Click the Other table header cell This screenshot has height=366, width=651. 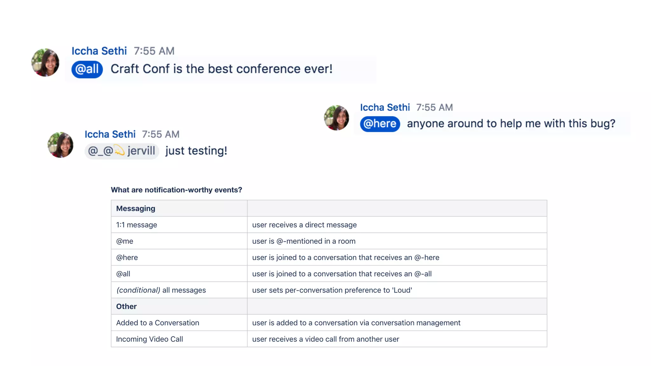click(127, 306)
